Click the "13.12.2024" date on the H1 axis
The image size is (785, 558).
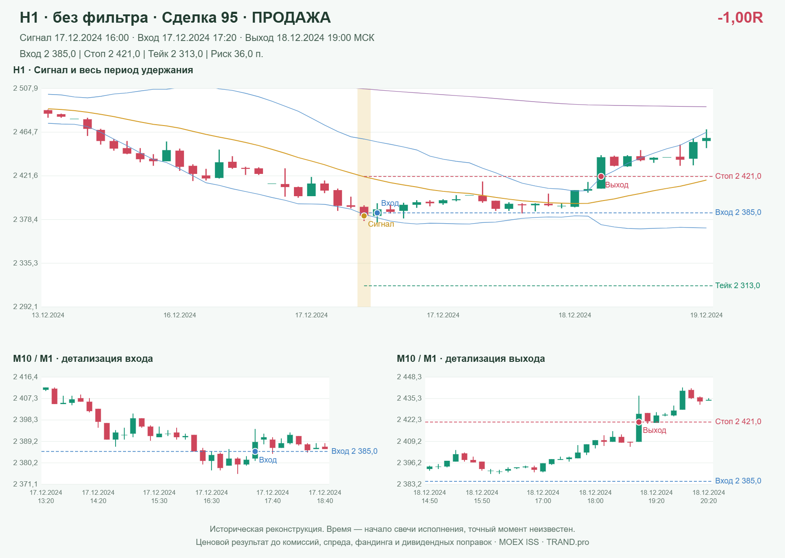[x=48, y=315]
